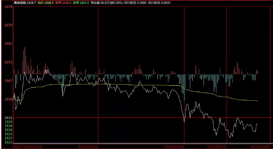
Task: Click the 相对持仓 0.0000 indicator in header
Action: coord(135,3)
